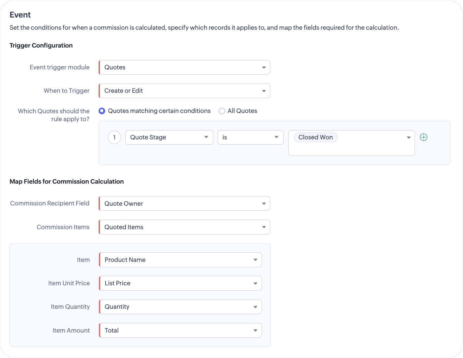
Task: Click the 'When to Trigger' label
Action: pos(67,91)
